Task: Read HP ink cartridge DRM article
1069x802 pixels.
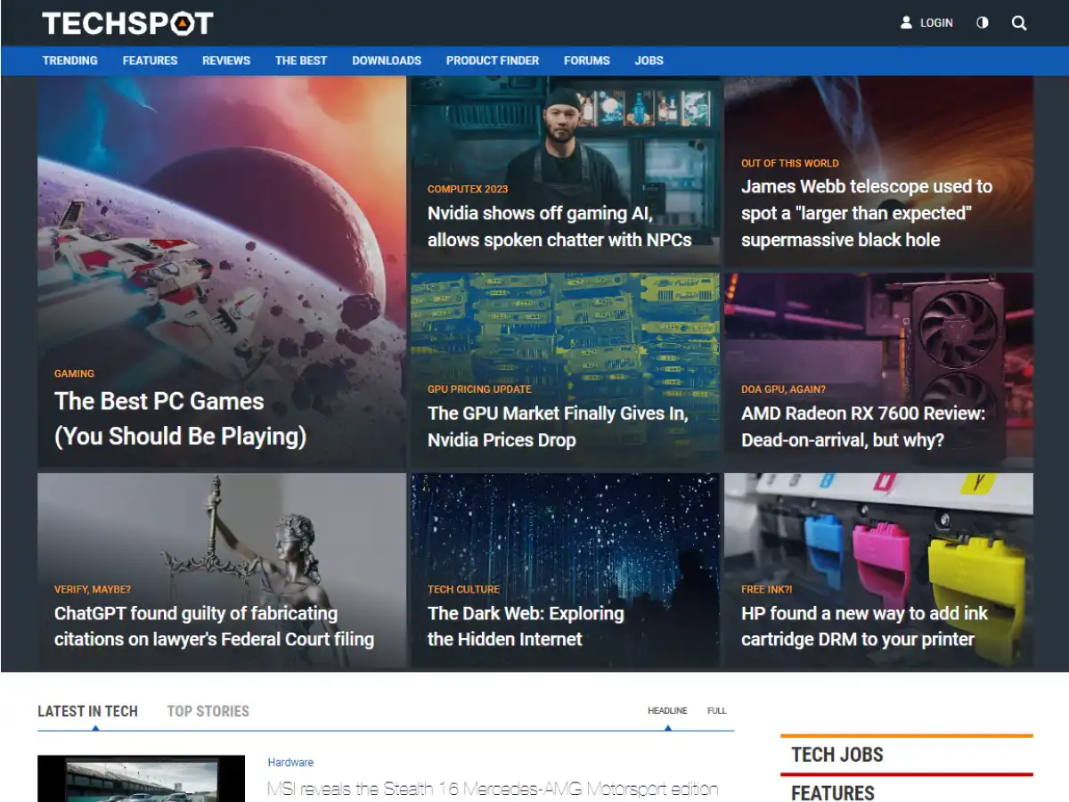Action: pyautogui.click(x=864, y=626)
